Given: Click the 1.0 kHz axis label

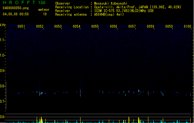Looking at the screenshot, I should click(x=2, y=55).
